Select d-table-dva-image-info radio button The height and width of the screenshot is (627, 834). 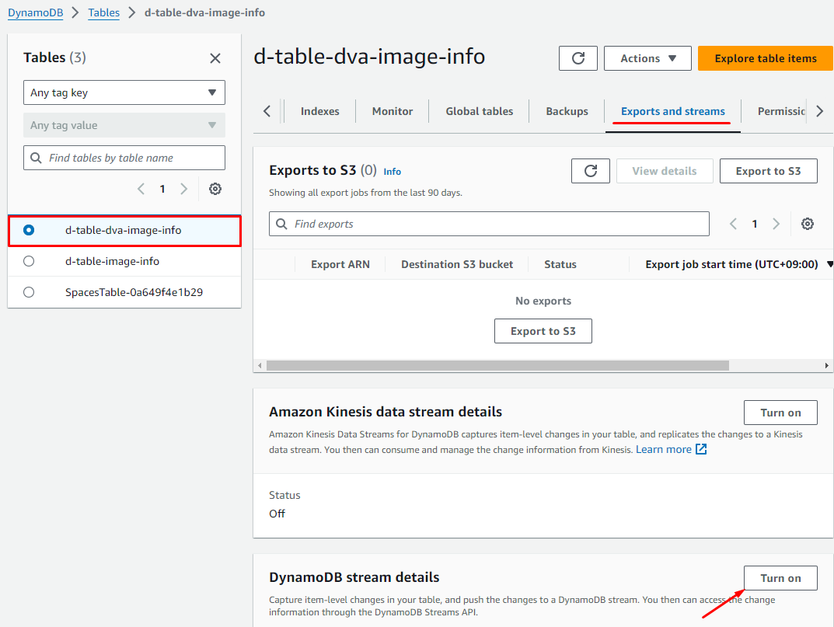tap(29, 230)
